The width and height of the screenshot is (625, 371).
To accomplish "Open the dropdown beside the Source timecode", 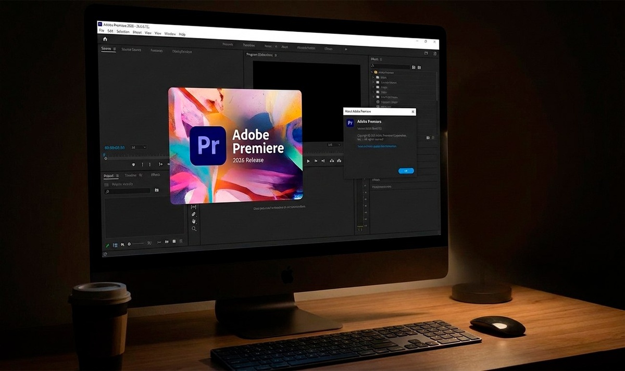I will [139, 147].
